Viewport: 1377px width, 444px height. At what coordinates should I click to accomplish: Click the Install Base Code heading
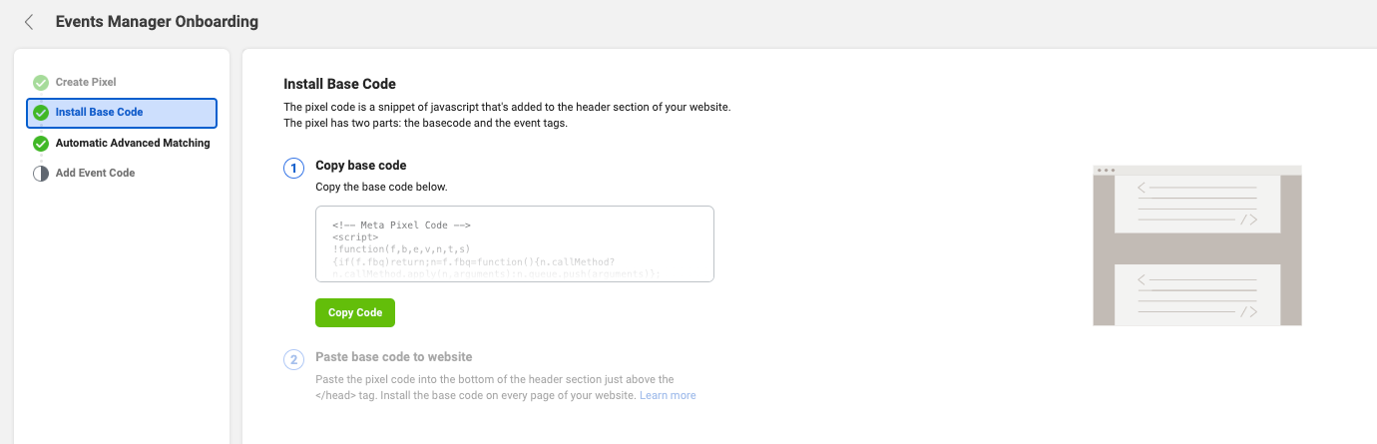[339, 84]
